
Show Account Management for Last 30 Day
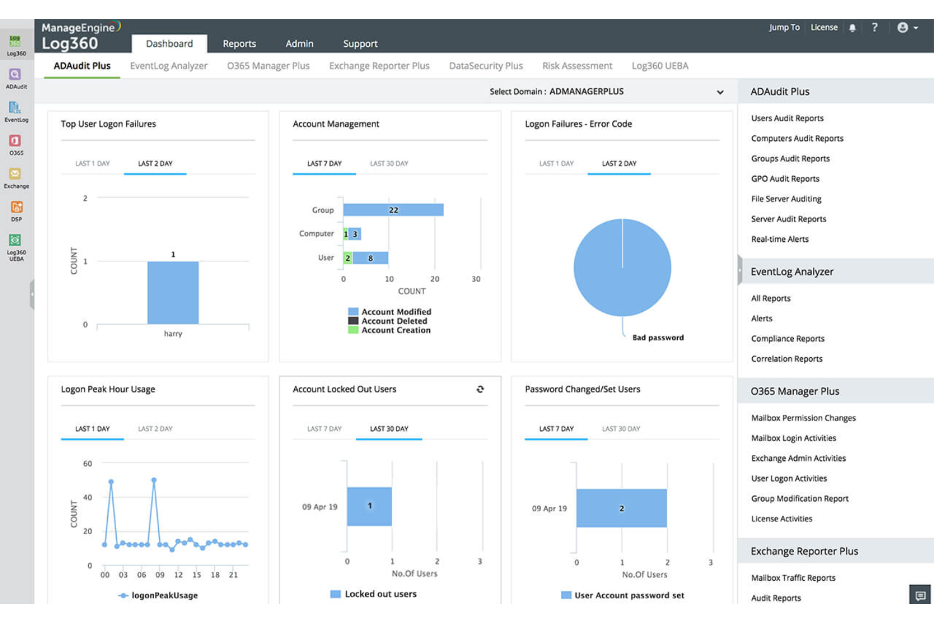coord(389,163)
